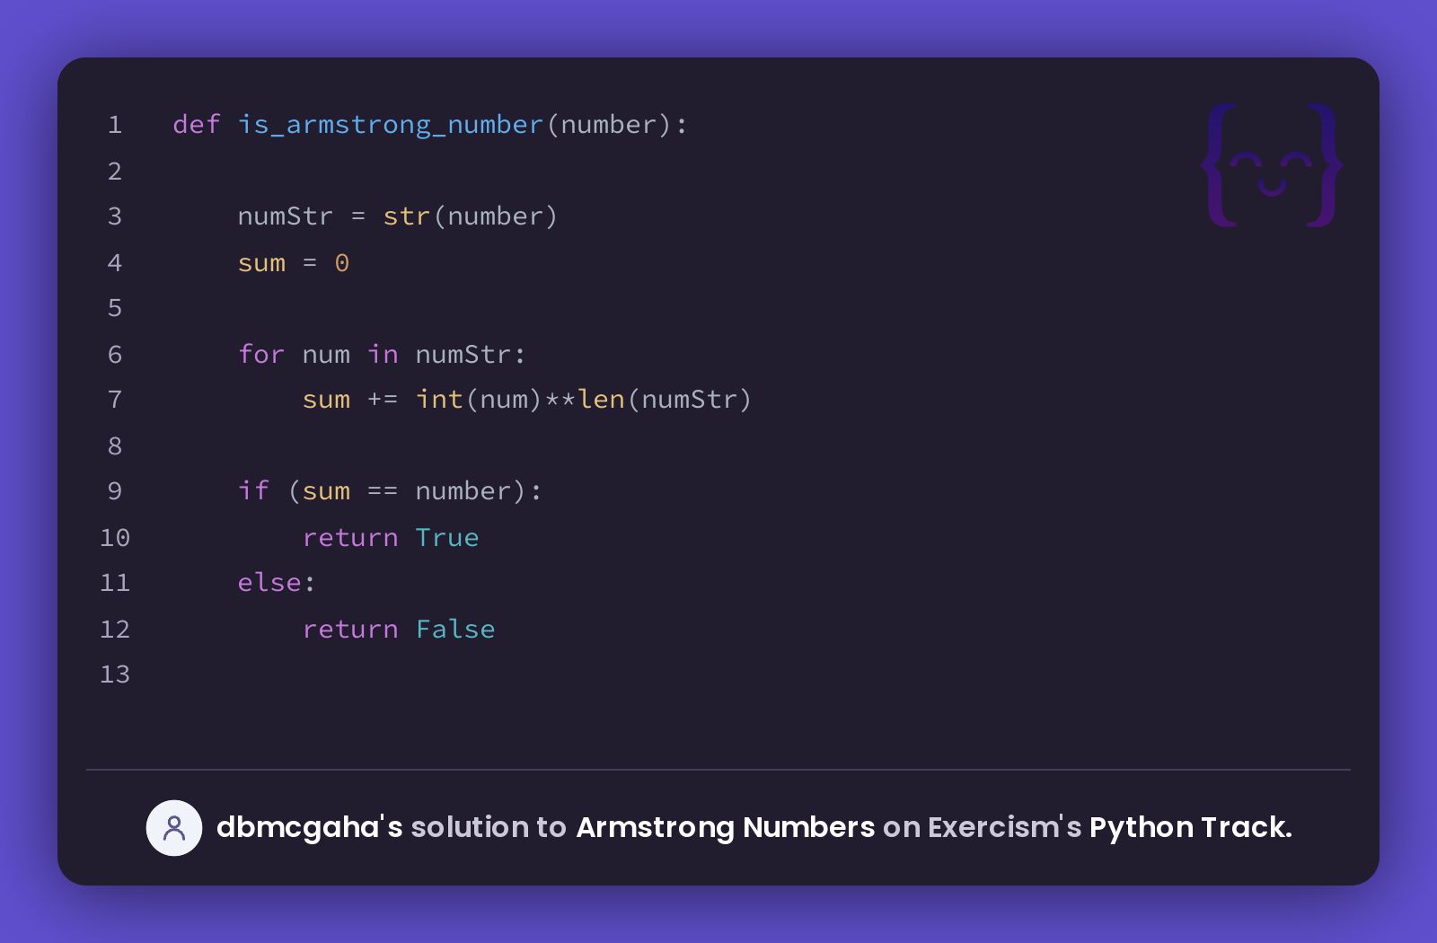Click line number 1
Screen dimensions: 1437x943
pyautogui.click(x=115, y=124)
